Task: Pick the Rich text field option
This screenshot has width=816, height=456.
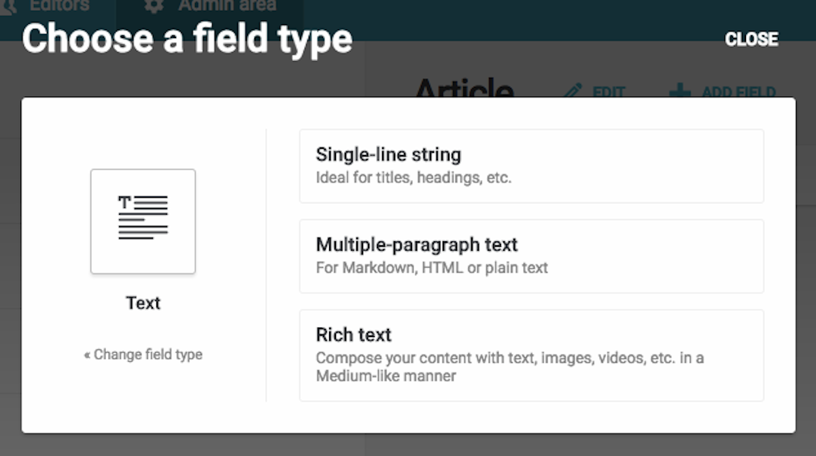Action: point(530,354)
